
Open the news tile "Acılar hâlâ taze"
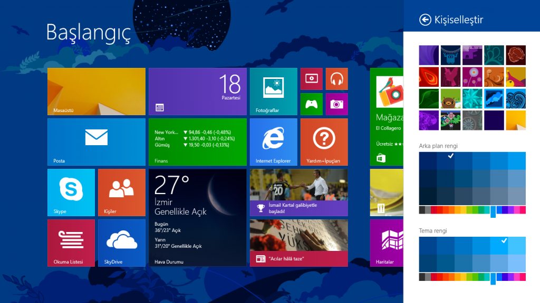(x=299, y=243)
